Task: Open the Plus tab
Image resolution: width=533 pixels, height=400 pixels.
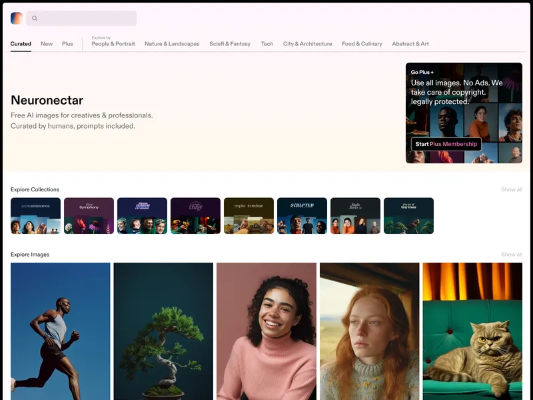Action: pyautogui.click(x=67, y=44)
